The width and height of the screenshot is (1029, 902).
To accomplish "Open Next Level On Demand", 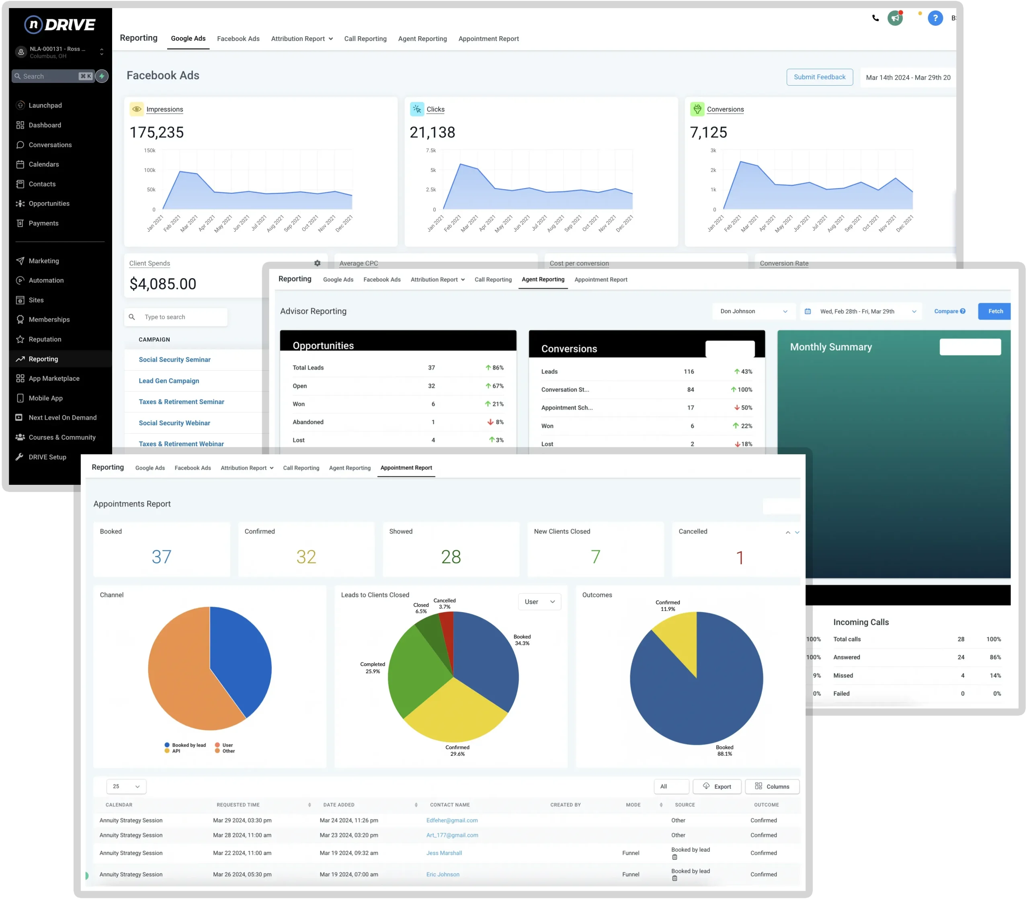I will click(x=62, y=418).
